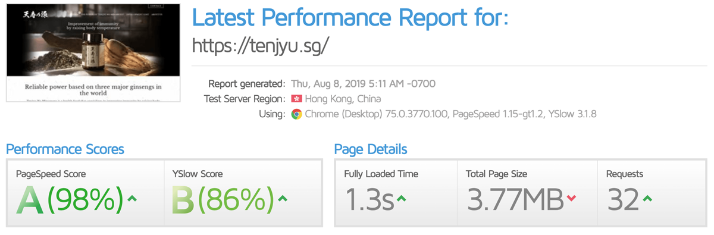Click the Fully Loaded Time 1.3s value
This screenshot has width=714, height=235.
[x=369, y=200]
